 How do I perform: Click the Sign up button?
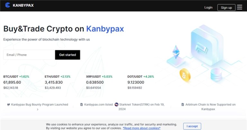click(x=226, y=7)
